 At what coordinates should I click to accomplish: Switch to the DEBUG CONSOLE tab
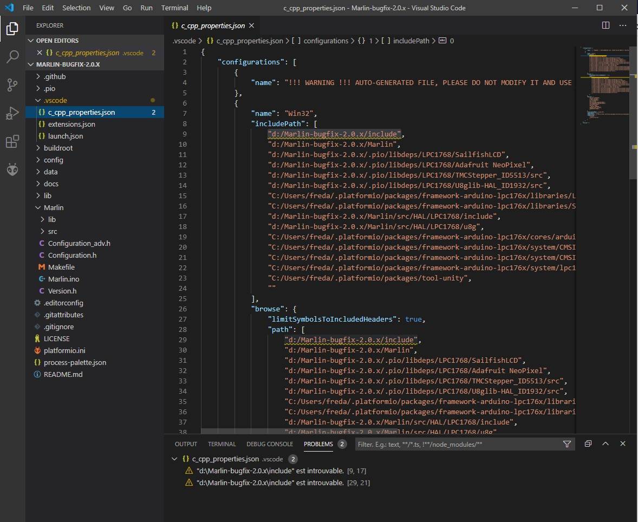[x=270, y=444]
